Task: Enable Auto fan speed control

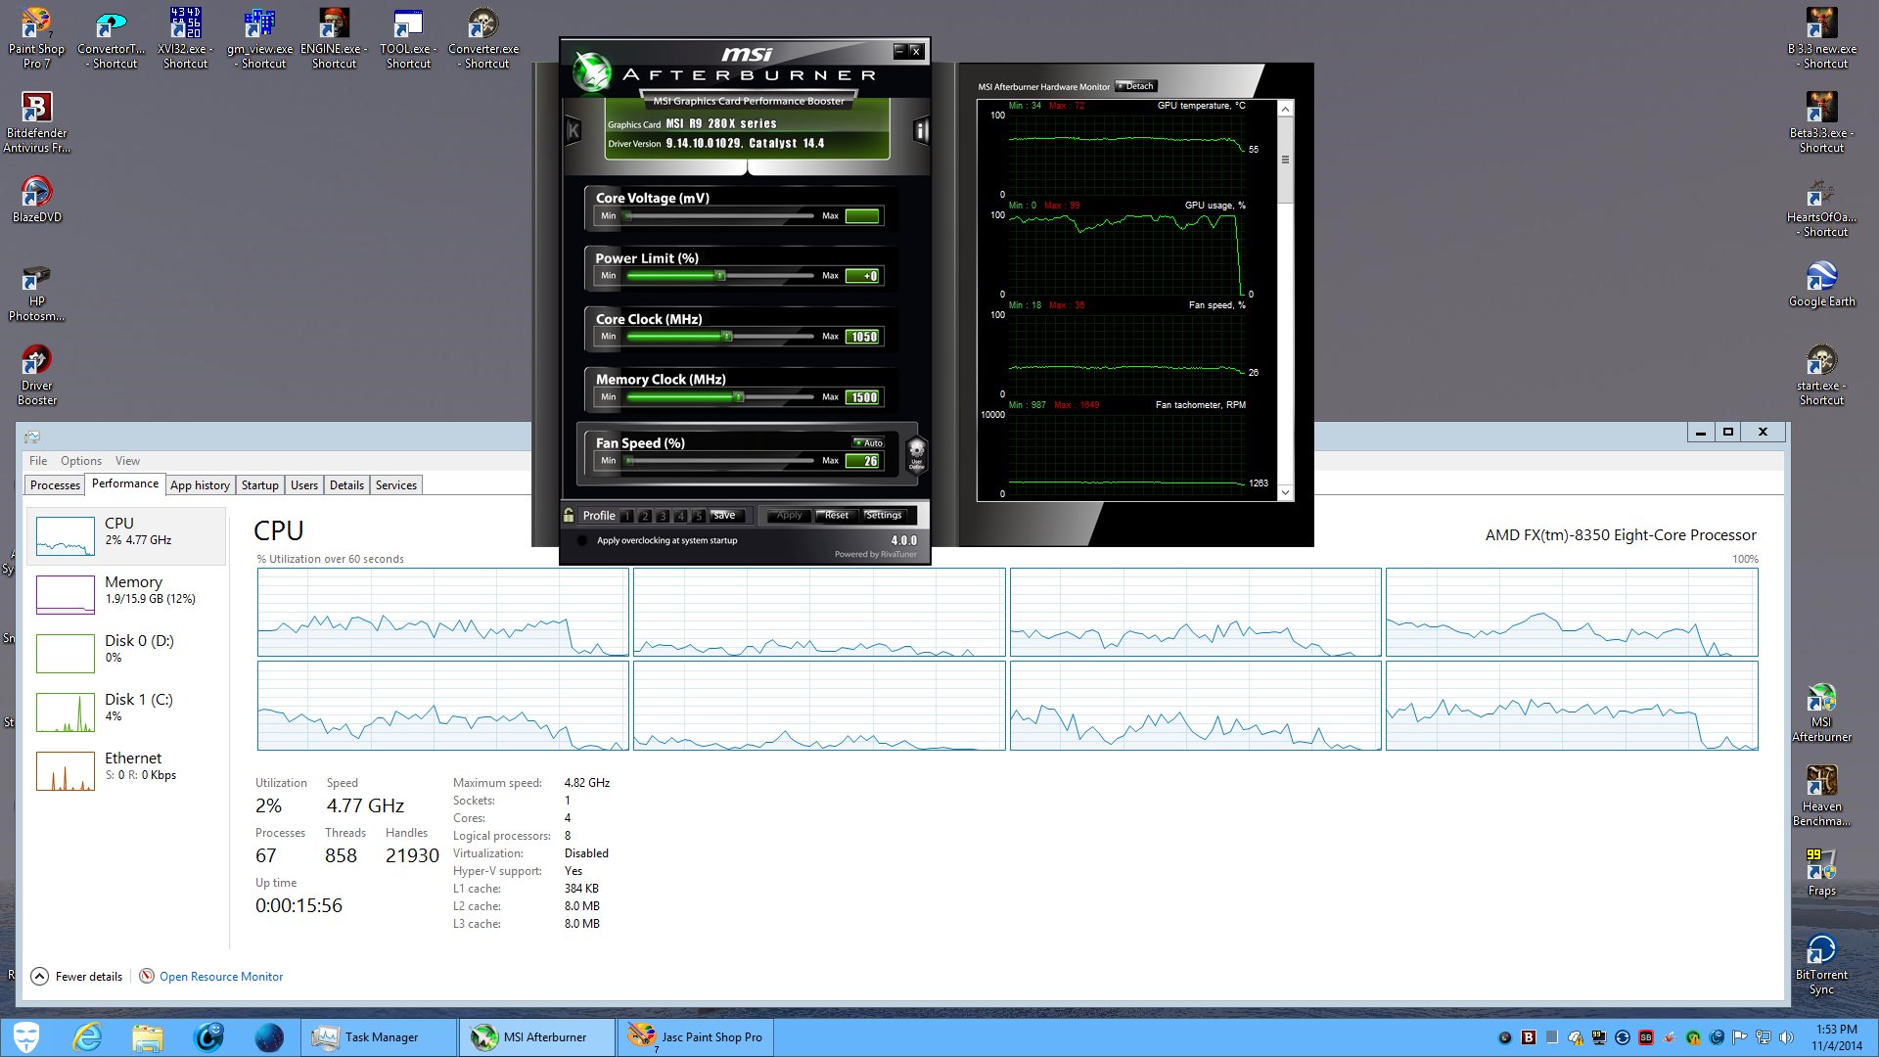Action: click(x=868, y=442)
